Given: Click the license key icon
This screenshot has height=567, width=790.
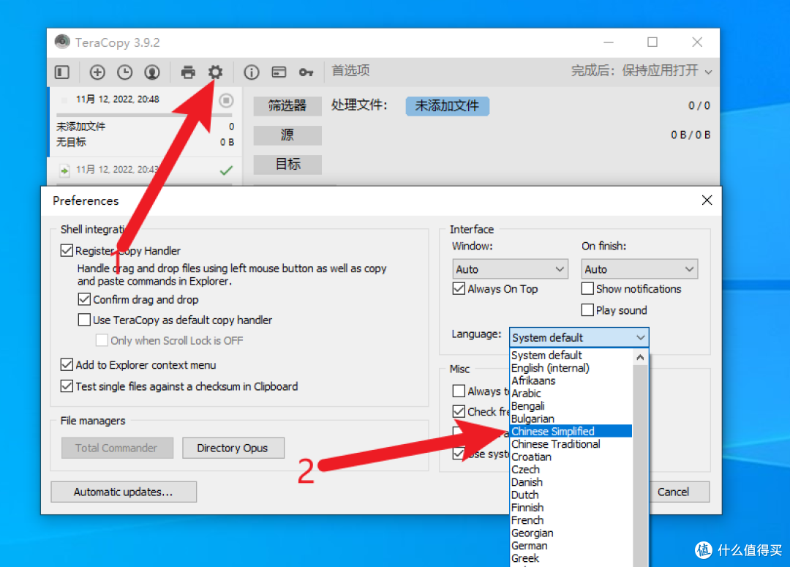Looking at the screenshot, I should [306, 72].
